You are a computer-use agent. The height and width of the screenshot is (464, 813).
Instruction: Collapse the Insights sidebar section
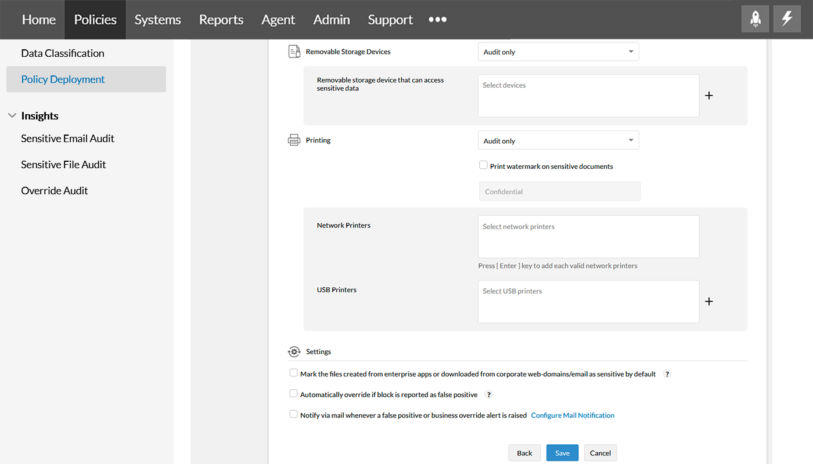pos(12,116)
